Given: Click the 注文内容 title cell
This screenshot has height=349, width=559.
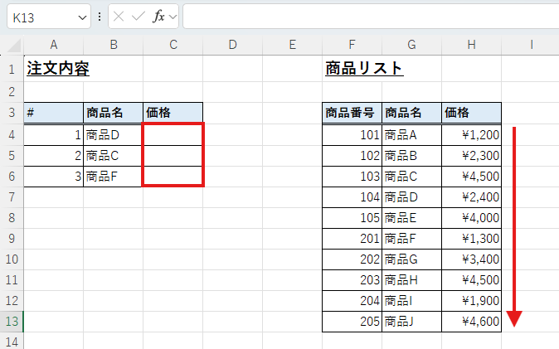Looking at the screenshot, I should pos(57,69).
